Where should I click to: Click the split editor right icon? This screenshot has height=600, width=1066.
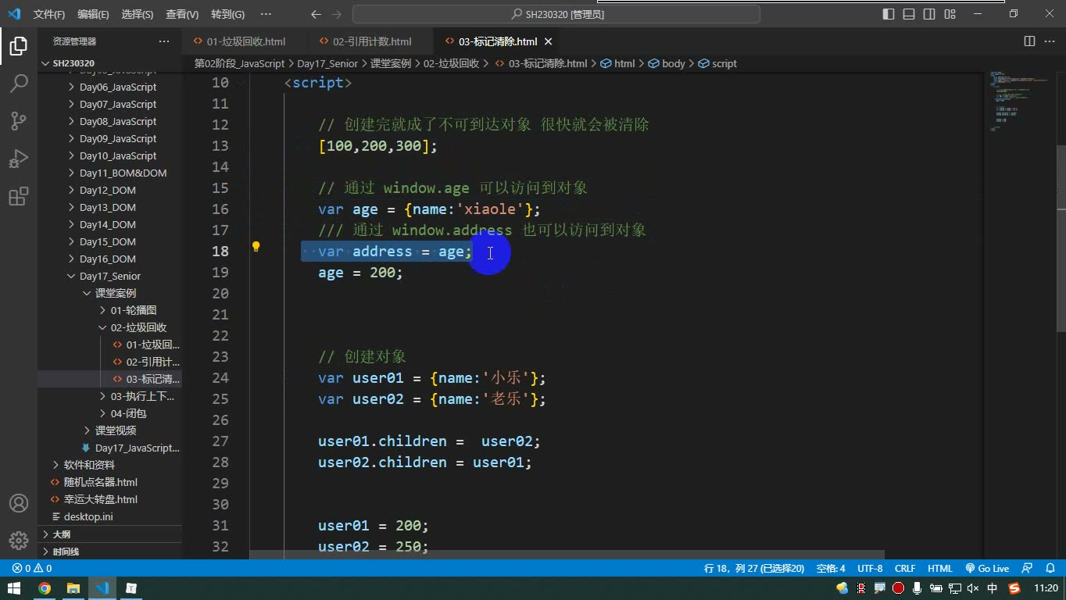tap(1029, 41)
